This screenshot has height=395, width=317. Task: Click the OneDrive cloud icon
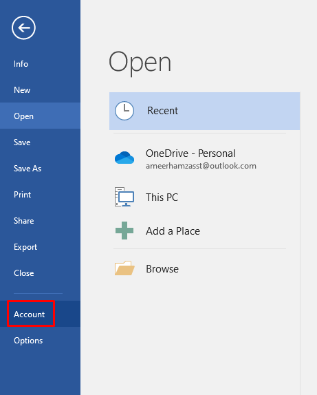(x=124, y=158)
